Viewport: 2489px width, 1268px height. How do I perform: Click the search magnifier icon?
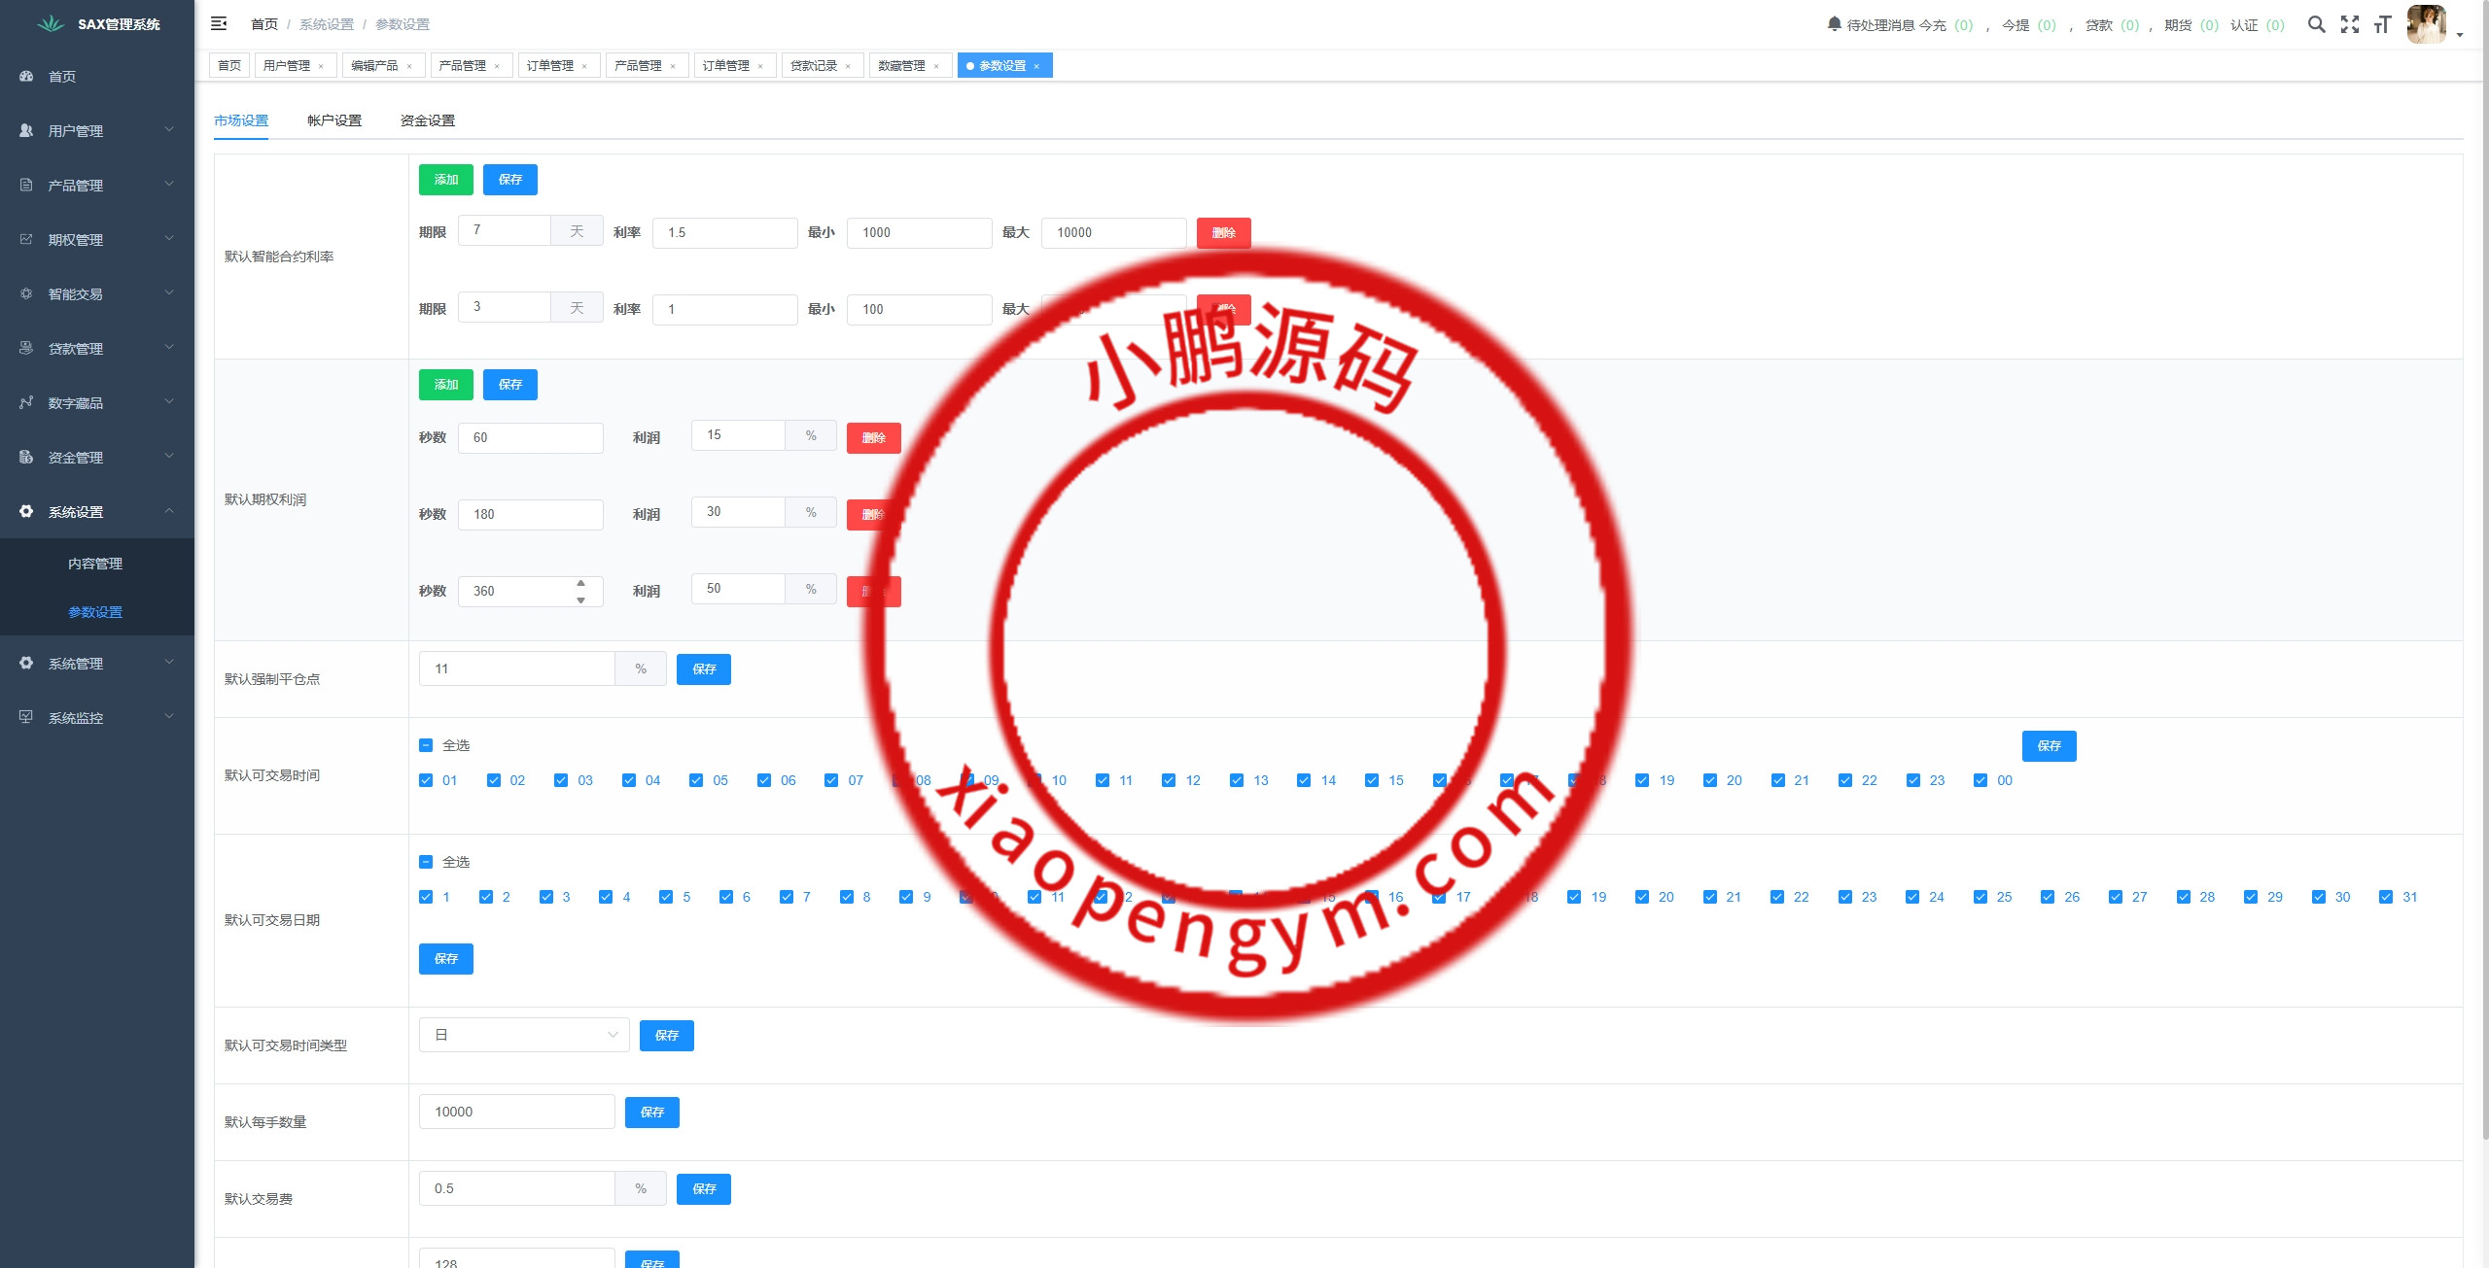pyautogui.click(x=2316, y=24)
